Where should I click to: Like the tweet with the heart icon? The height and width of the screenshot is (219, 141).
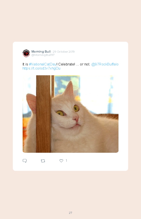click(x=61, y=161)
